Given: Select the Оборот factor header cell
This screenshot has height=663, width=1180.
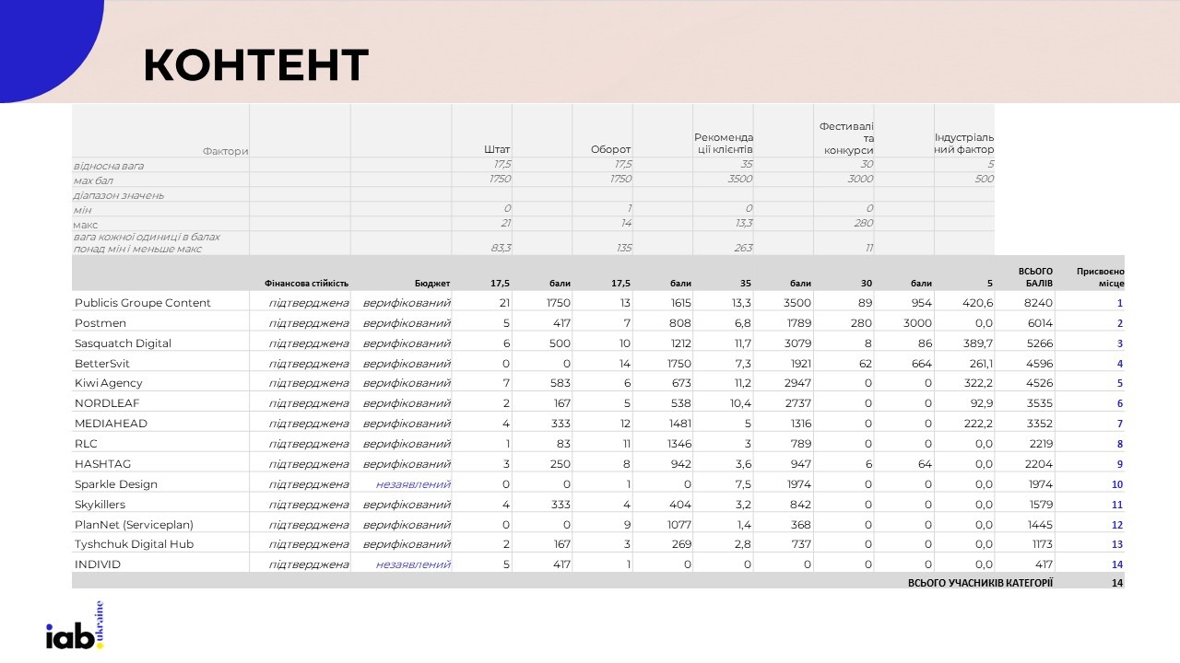Looking at the screenshot, I should point(610,150).
